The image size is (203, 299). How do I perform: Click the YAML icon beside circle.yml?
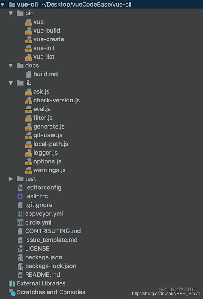(20, 223)
